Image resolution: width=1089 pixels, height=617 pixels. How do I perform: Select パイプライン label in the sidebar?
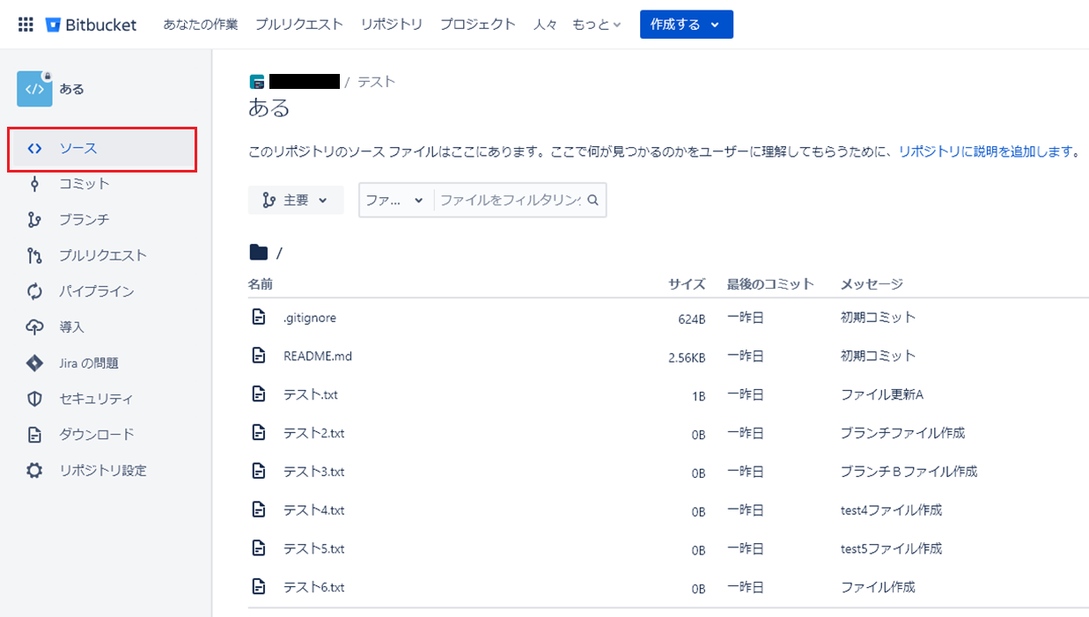point(97,291)
